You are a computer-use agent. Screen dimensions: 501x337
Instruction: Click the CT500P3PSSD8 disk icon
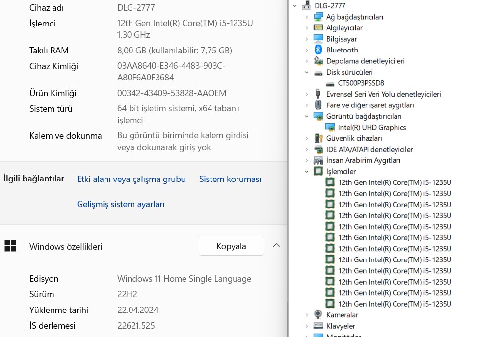(330, 84)
